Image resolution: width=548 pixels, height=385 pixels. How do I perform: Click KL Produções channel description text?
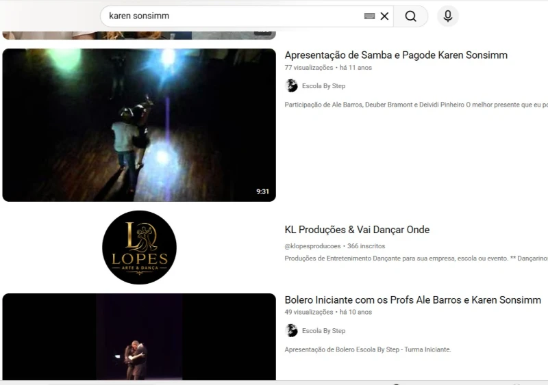tap(416, 258)
